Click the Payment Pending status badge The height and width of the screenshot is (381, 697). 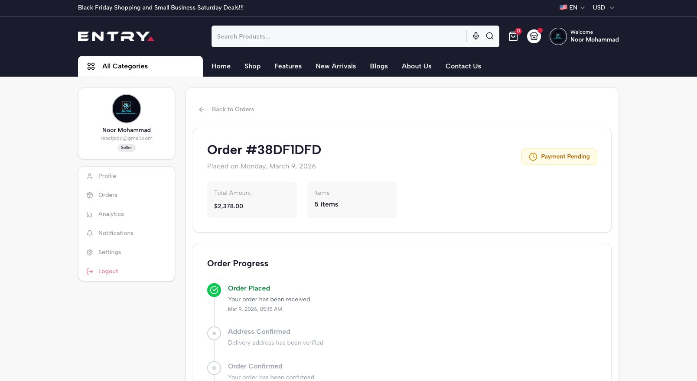pos(559,157)
